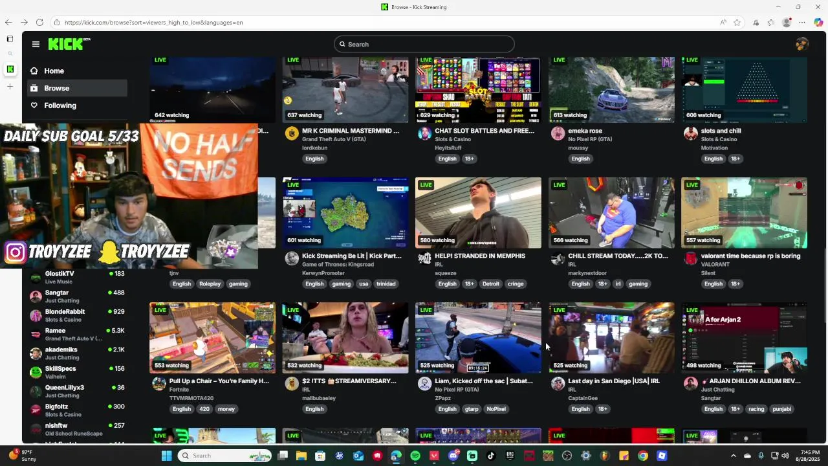
Task: Click punjabi tag under Sangtar stream
Action: coord(781,409)
